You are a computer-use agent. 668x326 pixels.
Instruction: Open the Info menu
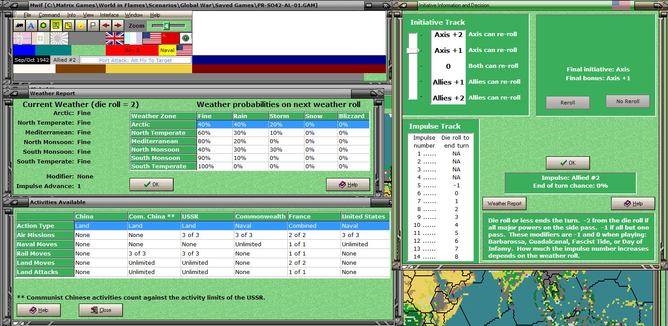coord(71,15)
